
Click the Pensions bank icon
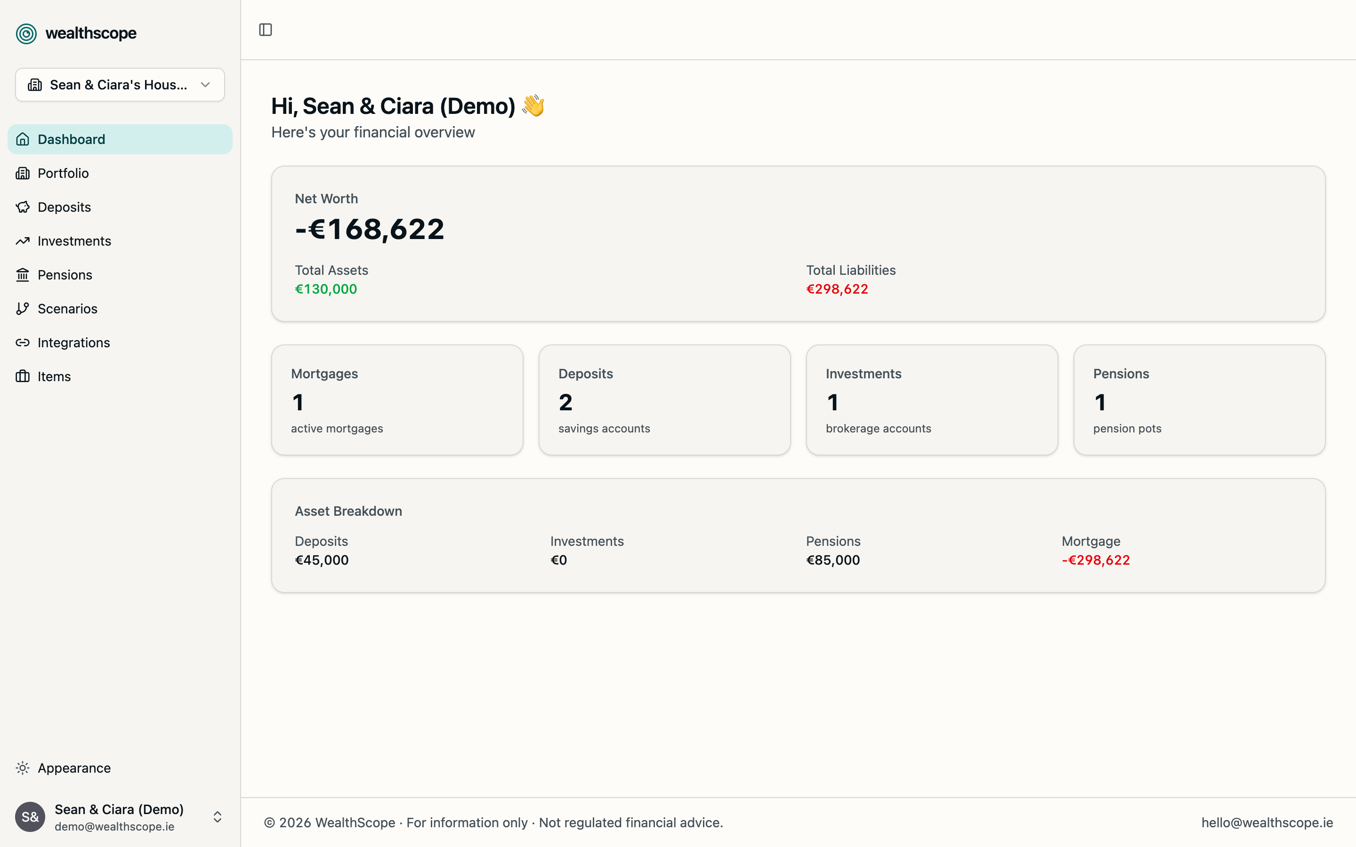pyautogui.click(x=23, y=275)
